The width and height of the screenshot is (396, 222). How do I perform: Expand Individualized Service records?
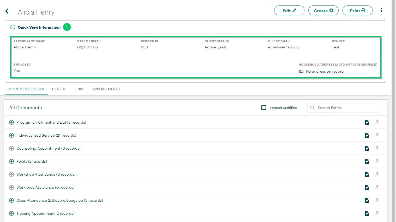click(x=11, y=135)
